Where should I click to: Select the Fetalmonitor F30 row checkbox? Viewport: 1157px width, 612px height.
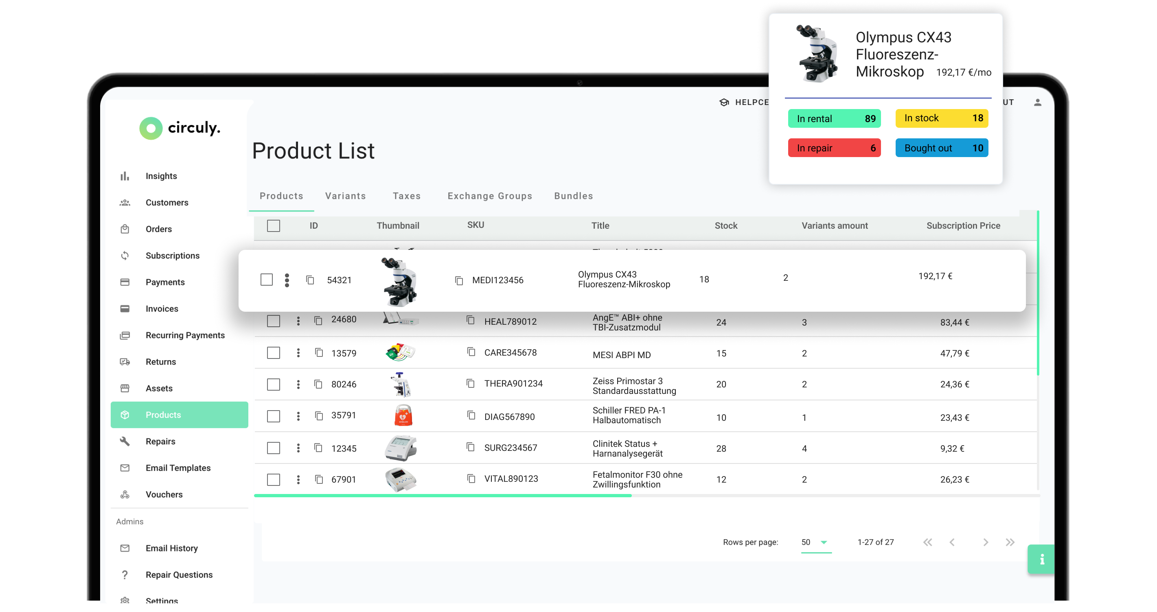coord(274,479)
